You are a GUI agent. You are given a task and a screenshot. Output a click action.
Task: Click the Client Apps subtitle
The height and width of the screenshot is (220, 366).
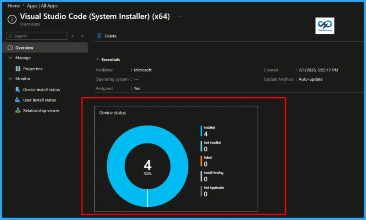click(30, 24)
